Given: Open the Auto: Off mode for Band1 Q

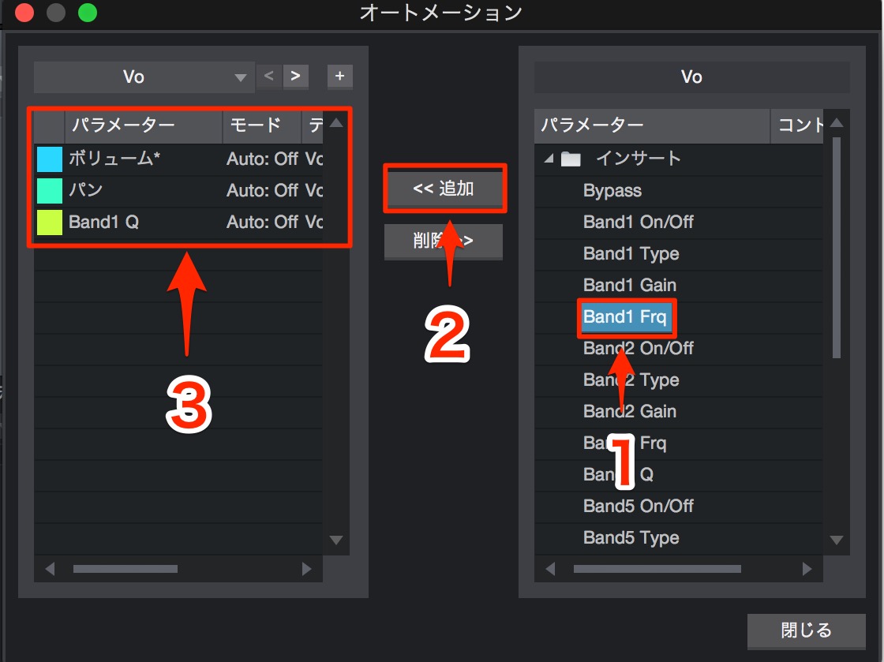Looking at the screenshot, I should point(262,222).
